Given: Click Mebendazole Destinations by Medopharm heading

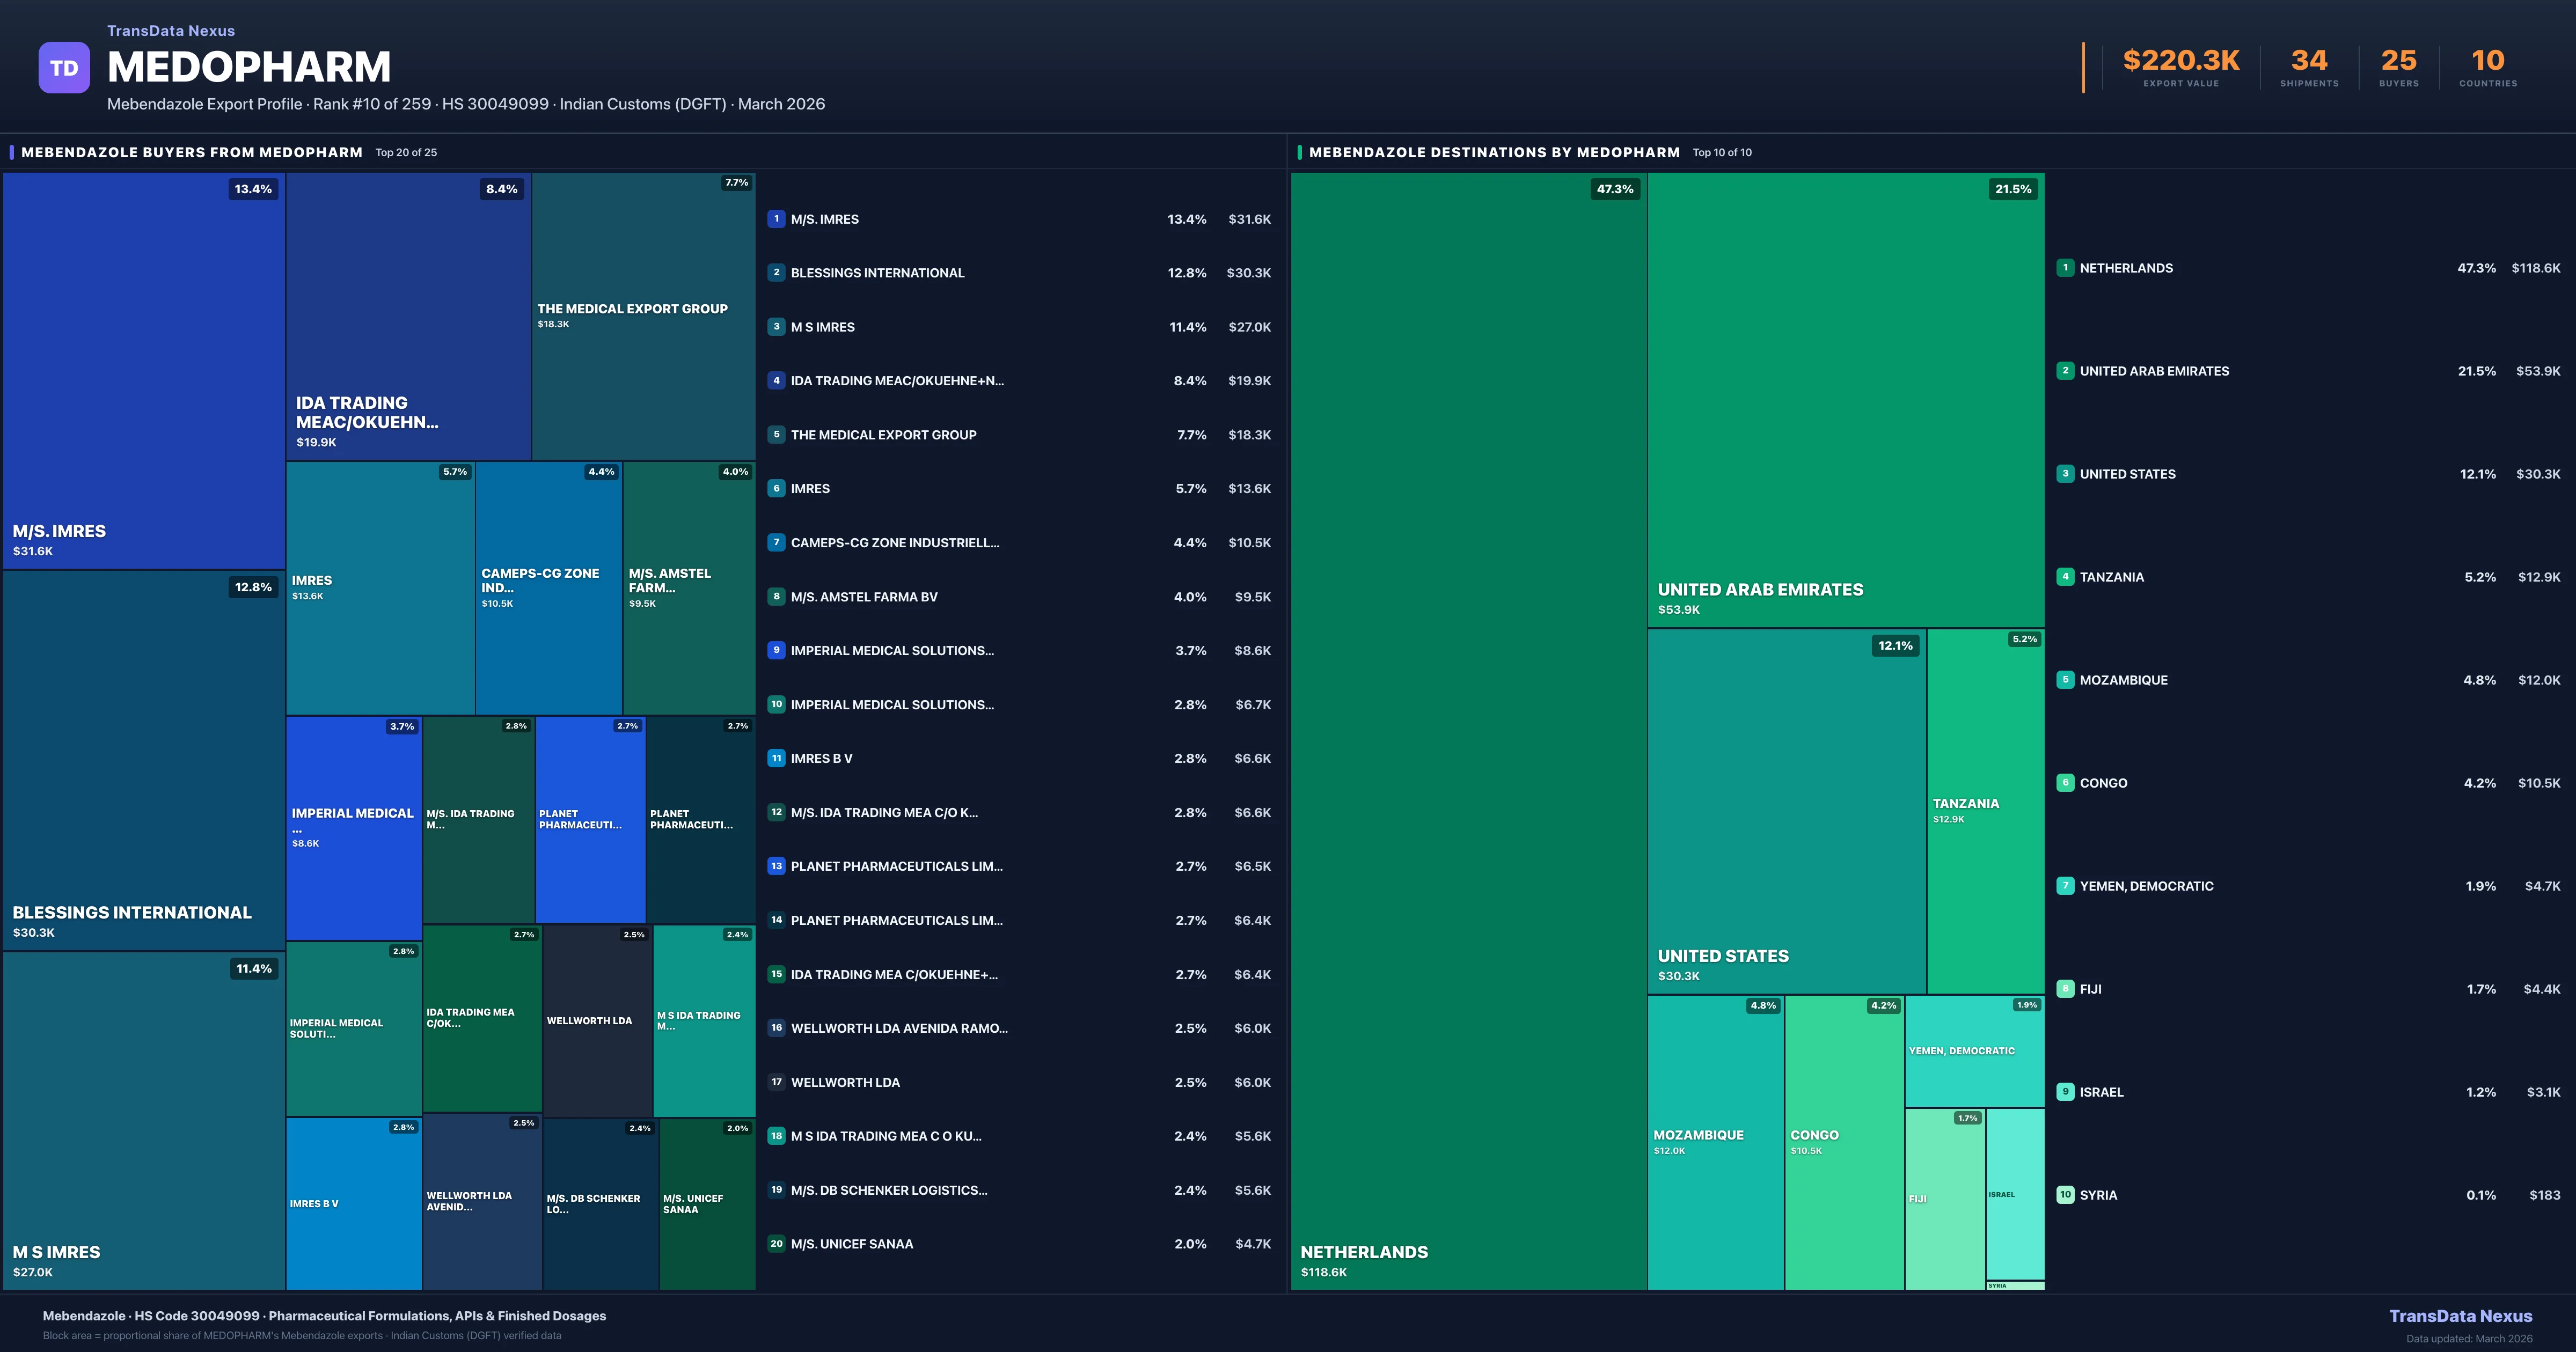Looking at the screenshot, I should pos(1494,152).
